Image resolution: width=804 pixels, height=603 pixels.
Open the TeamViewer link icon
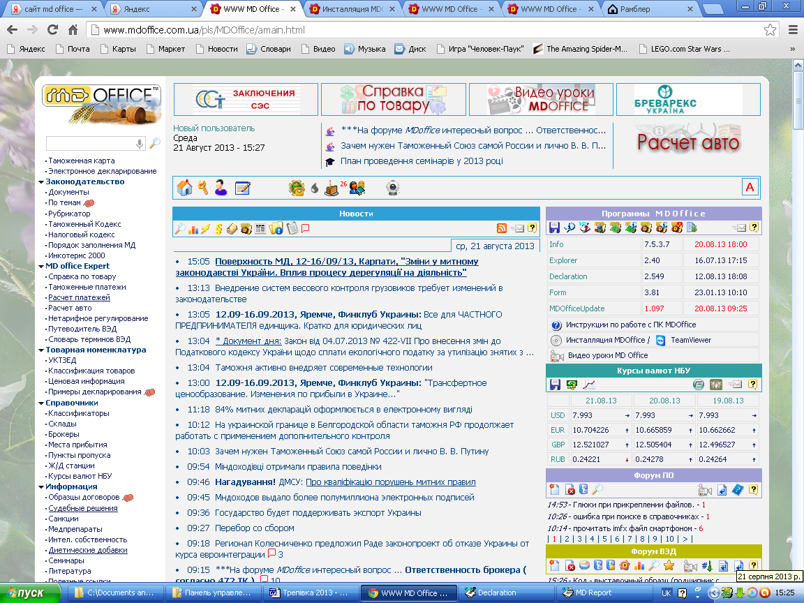pyautogui.click(x=660, y=340)
